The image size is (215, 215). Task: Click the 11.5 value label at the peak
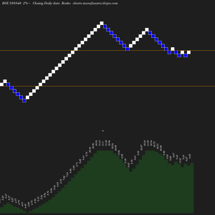pyautogui.click(x=103, y=144)
